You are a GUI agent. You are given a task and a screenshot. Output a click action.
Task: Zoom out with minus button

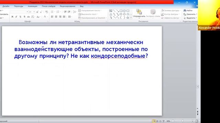click(x=173, y=121)
